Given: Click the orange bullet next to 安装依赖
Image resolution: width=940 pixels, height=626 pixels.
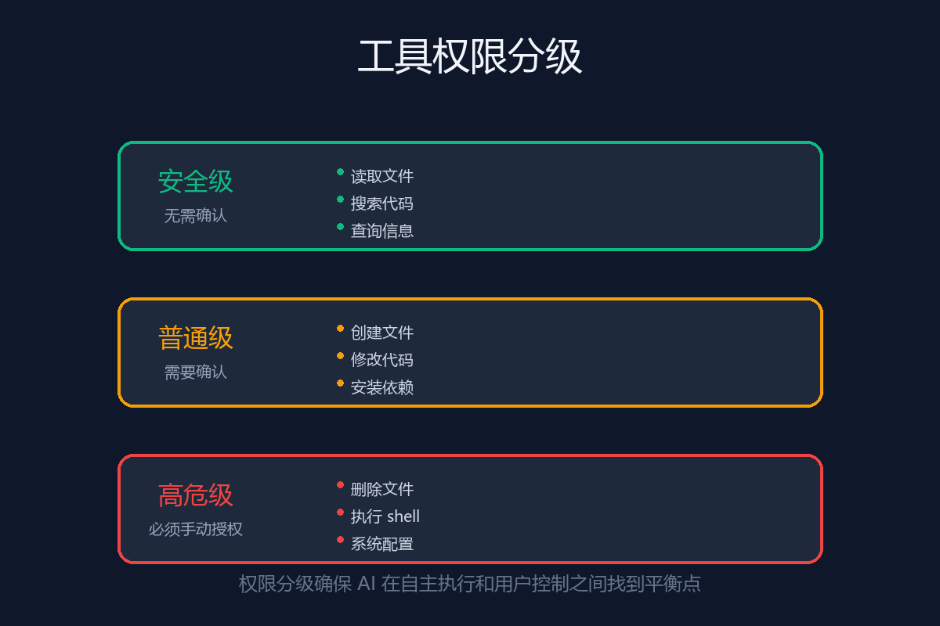Looking at the screenshot, I should click(x=340, y=383).
